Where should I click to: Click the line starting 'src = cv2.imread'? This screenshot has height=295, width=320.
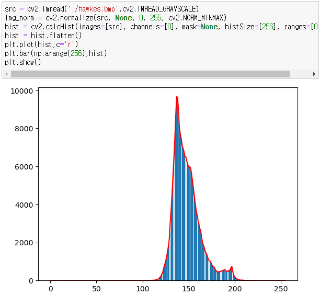(x=101, y=9)
